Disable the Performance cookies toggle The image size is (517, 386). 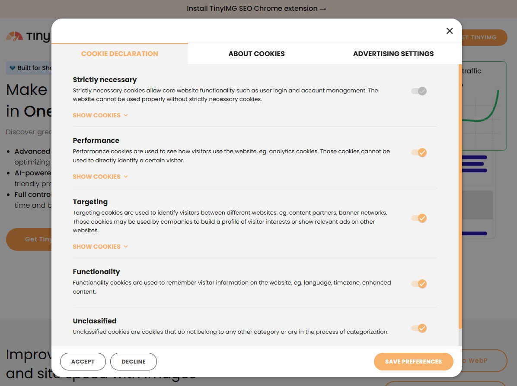[418, 152]
